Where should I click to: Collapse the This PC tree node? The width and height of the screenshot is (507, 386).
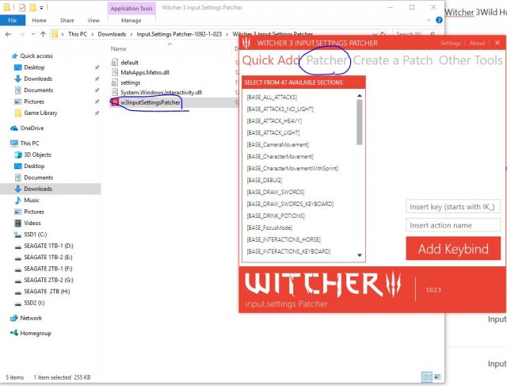tap(6, 143)
